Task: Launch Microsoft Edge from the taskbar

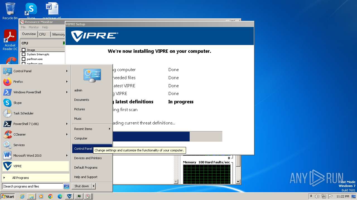Action: [60, 196]
